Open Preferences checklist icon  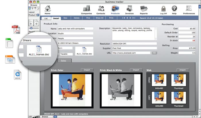tap(189, 8)
